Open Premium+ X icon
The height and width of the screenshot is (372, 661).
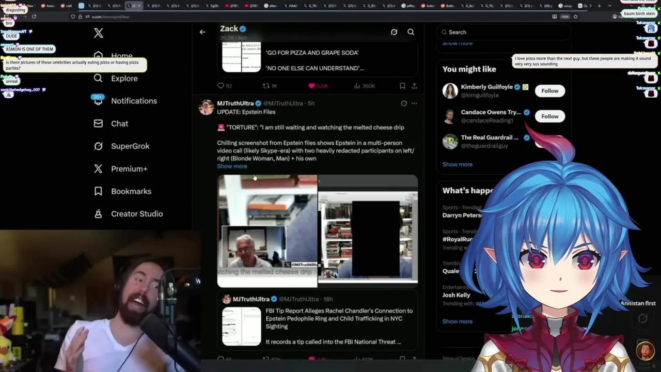(98, 168)
